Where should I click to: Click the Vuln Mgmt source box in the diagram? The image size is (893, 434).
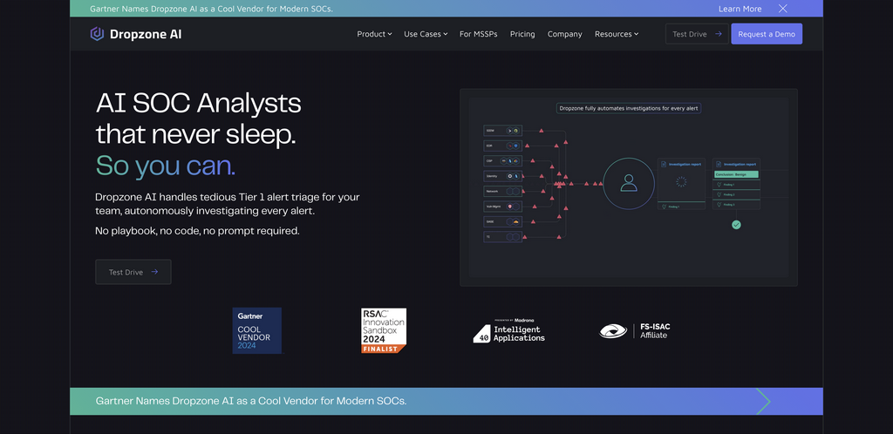coord(503,207)
